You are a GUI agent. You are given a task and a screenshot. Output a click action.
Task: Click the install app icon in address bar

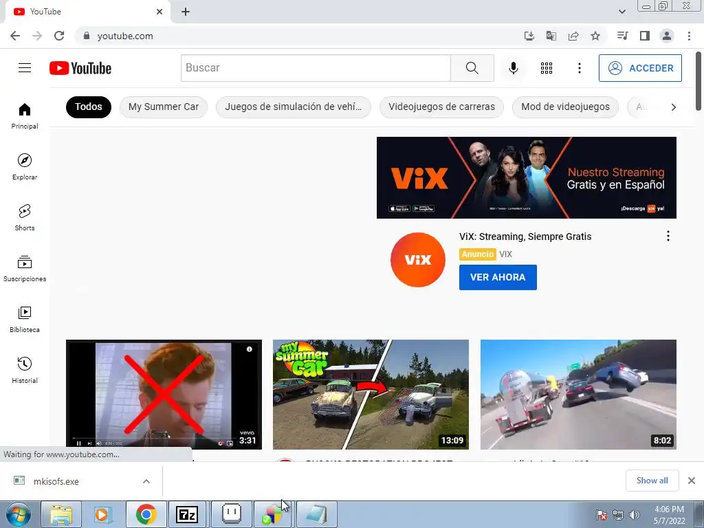(529, 36)
